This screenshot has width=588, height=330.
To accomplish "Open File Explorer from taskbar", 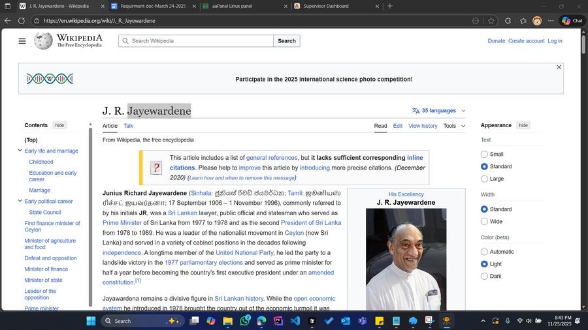I will click(x=227, y=321).
